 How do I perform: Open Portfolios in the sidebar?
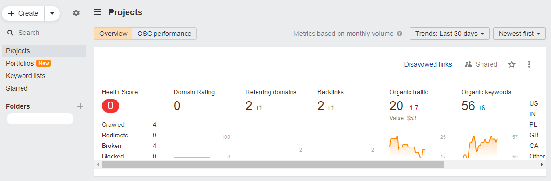(x=20, y=64)
